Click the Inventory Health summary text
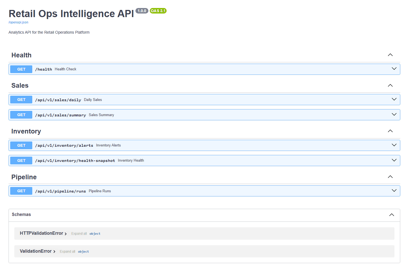This screenshot has width=403, height=267. tap(131, 161)
